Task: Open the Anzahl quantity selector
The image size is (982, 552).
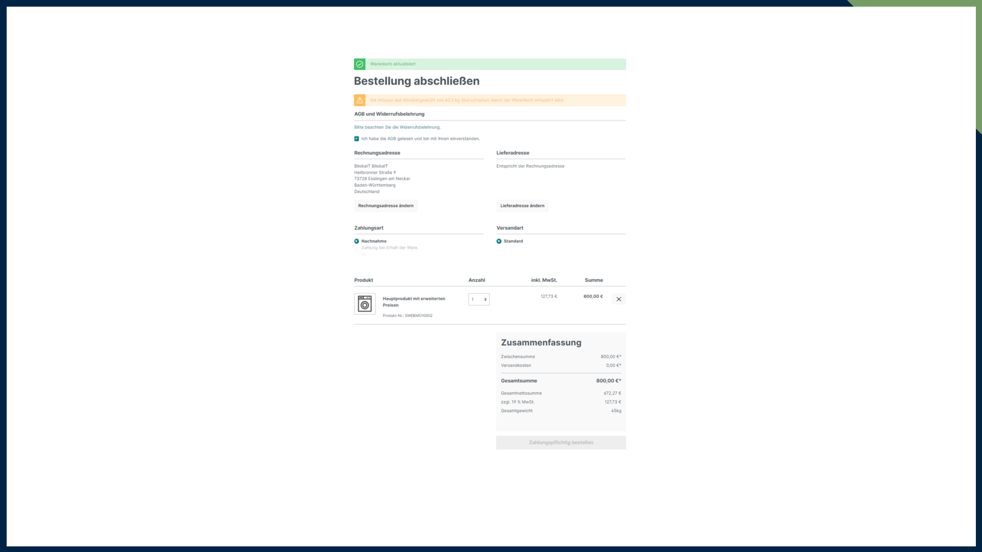Action: click(479, 299)
